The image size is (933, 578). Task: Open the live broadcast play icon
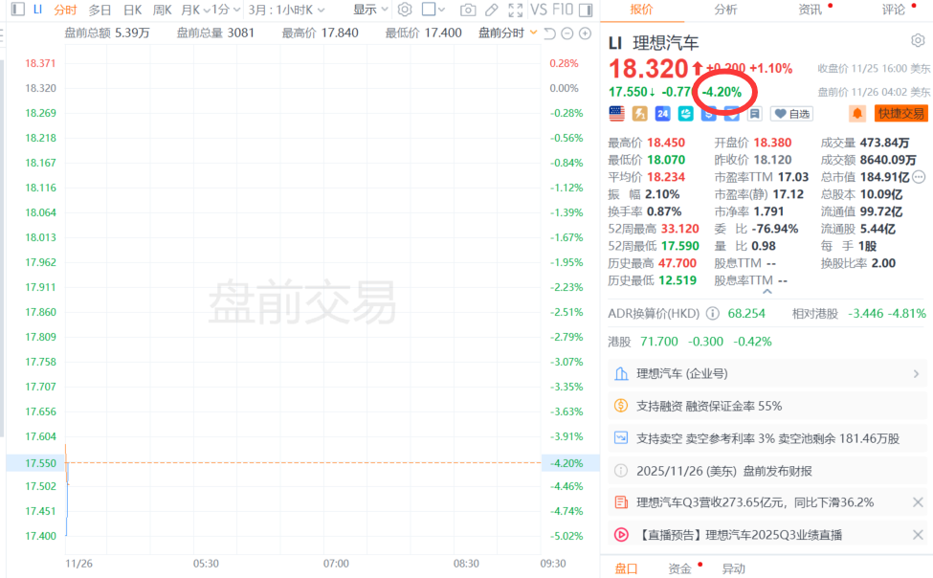621,535
